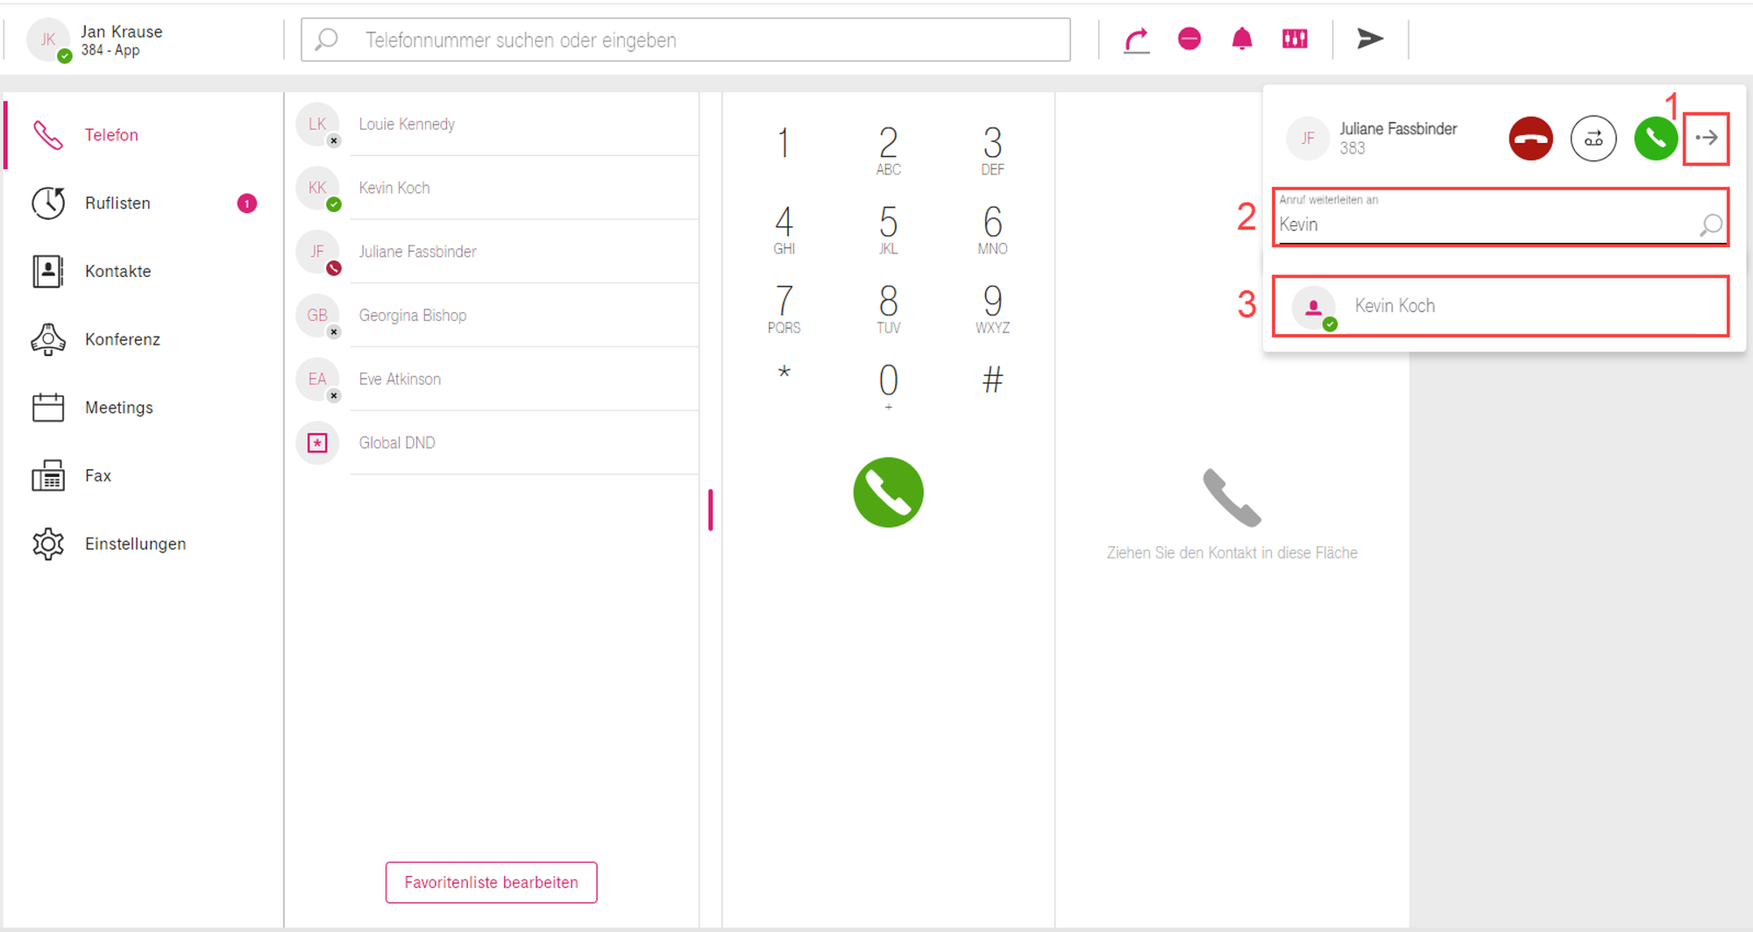Click the red hang-up call icon
The width and height of the screenshot is (1753, 932).
point(1530,139)
